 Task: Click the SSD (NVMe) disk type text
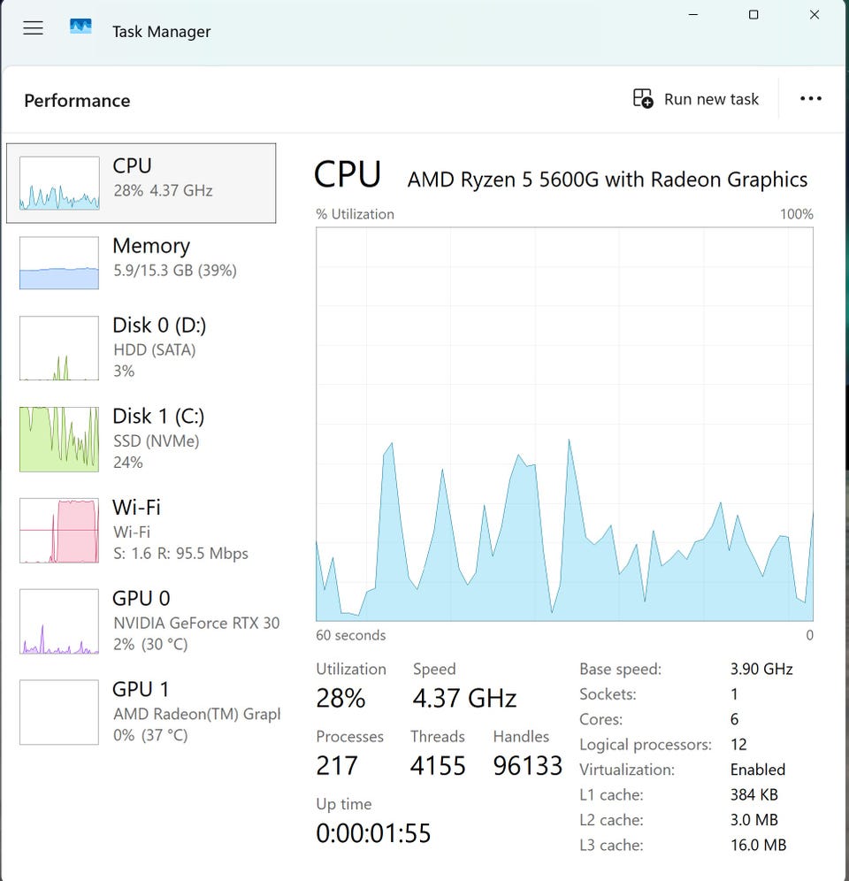pyautogui.click(x=157, y=441)
